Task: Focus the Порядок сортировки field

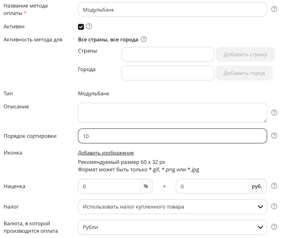Action: pos(172,136)
